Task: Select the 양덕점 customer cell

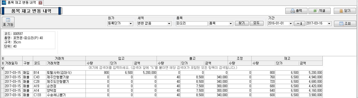Action: 66,90
